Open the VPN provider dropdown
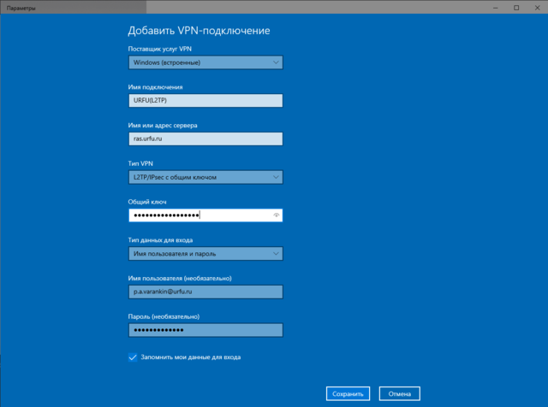This screenshot has width=548, height=407. 205,62
